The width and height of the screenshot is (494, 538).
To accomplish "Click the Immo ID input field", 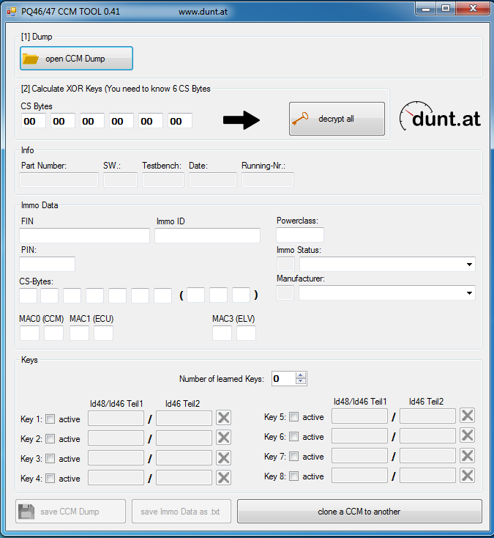I will pyautogui.click(x=207, y=236).
